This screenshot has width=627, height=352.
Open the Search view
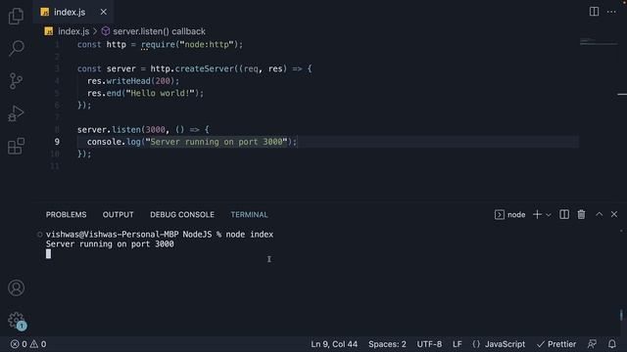click(16, 48)
